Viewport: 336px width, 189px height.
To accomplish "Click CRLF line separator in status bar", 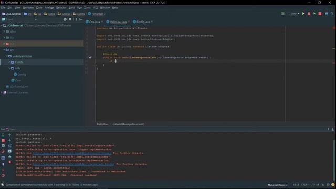I will pyautogui.click(x=304, y=185).
